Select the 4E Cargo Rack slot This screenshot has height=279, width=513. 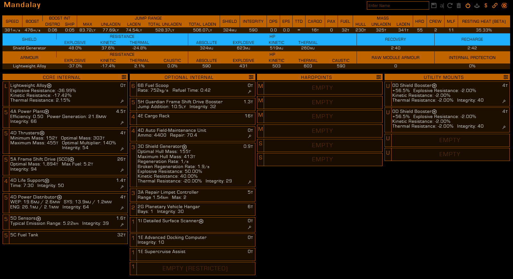tap(192, 118)
